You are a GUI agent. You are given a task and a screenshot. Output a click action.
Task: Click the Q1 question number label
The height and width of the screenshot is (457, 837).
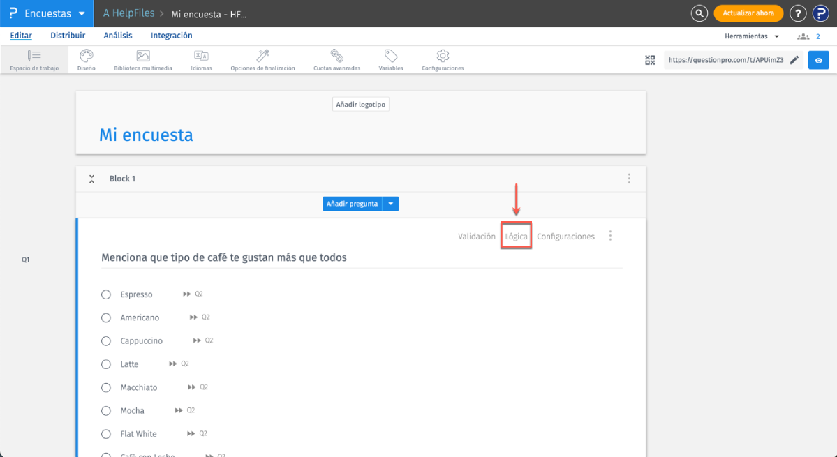[25, 260]
